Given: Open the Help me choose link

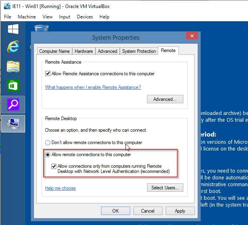Looking at the screenshot, I should [x=60, y=188].
